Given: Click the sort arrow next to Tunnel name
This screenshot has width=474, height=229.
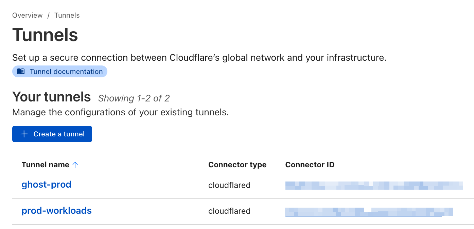Looking at the screenshot, I should coord(75,165).
